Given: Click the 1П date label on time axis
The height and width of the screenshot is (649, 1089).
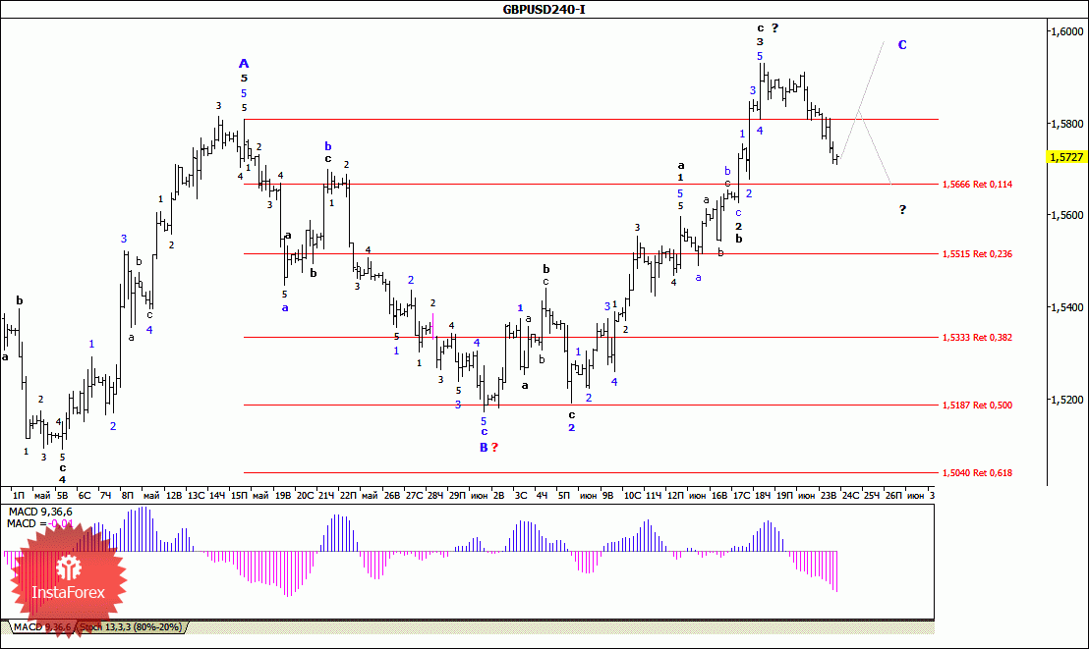Looking at the screenshot, I should click(19, 496).
